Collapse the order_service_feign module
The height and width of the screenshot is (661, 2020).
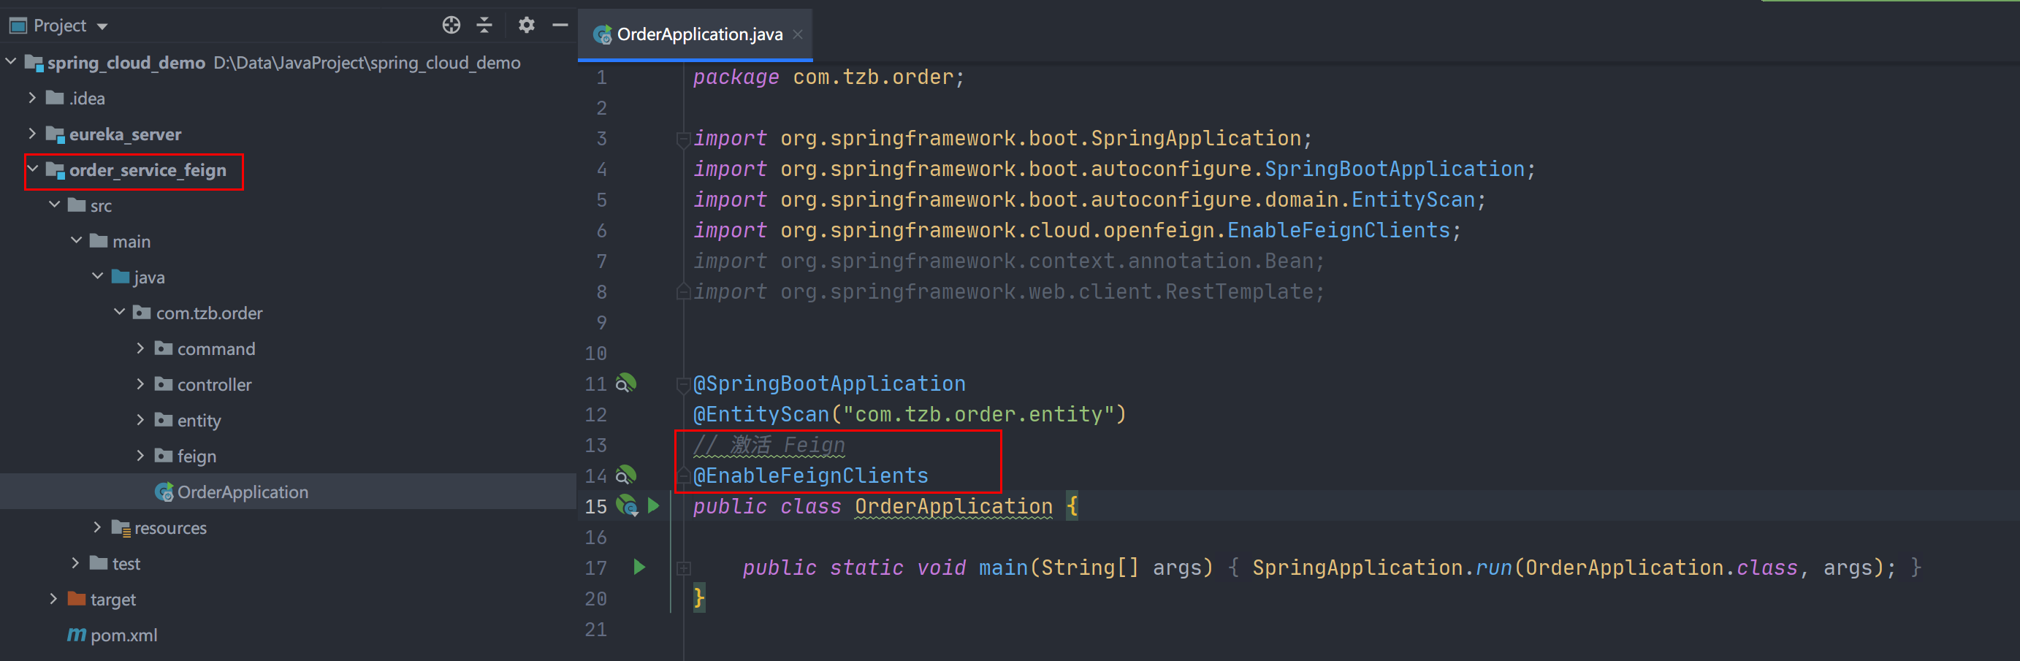coord(33,169)
